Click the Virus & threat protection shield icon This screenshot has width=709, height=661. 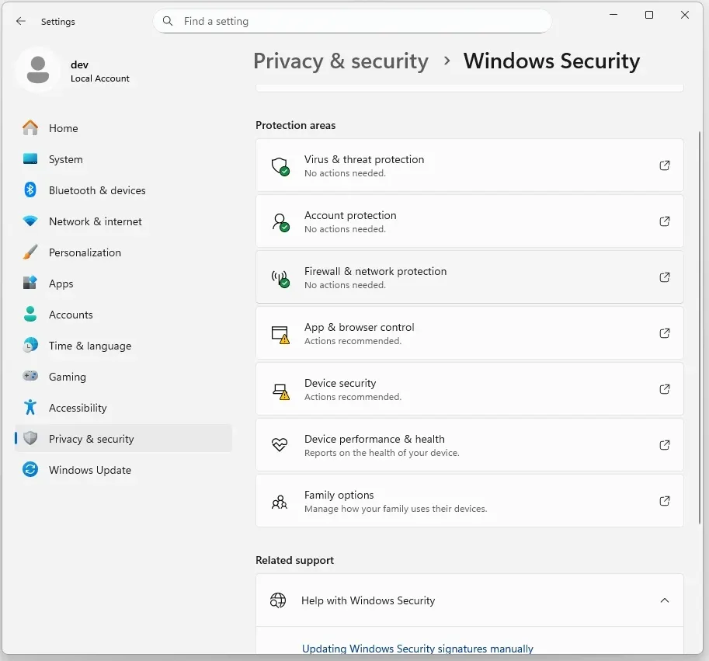coord(280,166)
